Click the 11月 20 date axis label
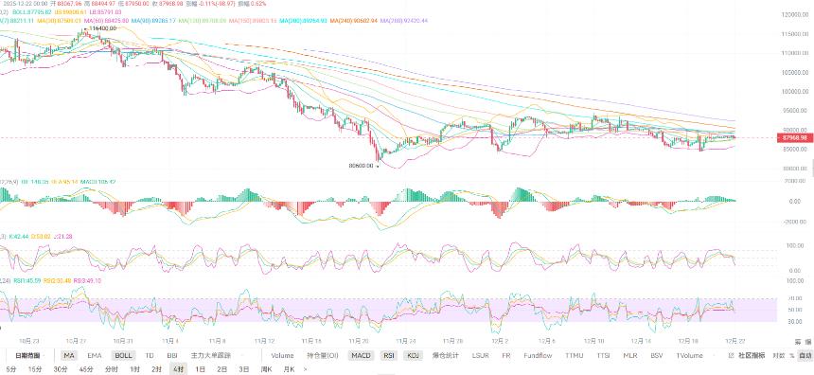The height and width of the screenshot is (375, 814). point(359,341)
